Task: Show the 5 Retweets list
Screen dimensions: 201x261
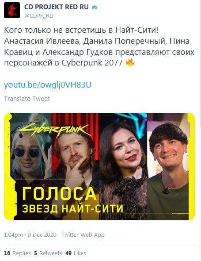Action: click(48, 253)
